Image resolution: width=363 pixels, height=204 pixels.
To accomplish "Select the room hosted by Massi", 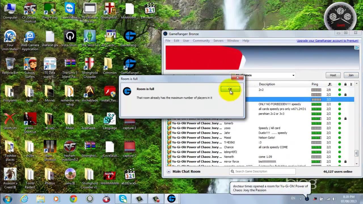I will (x=260, y=138).
